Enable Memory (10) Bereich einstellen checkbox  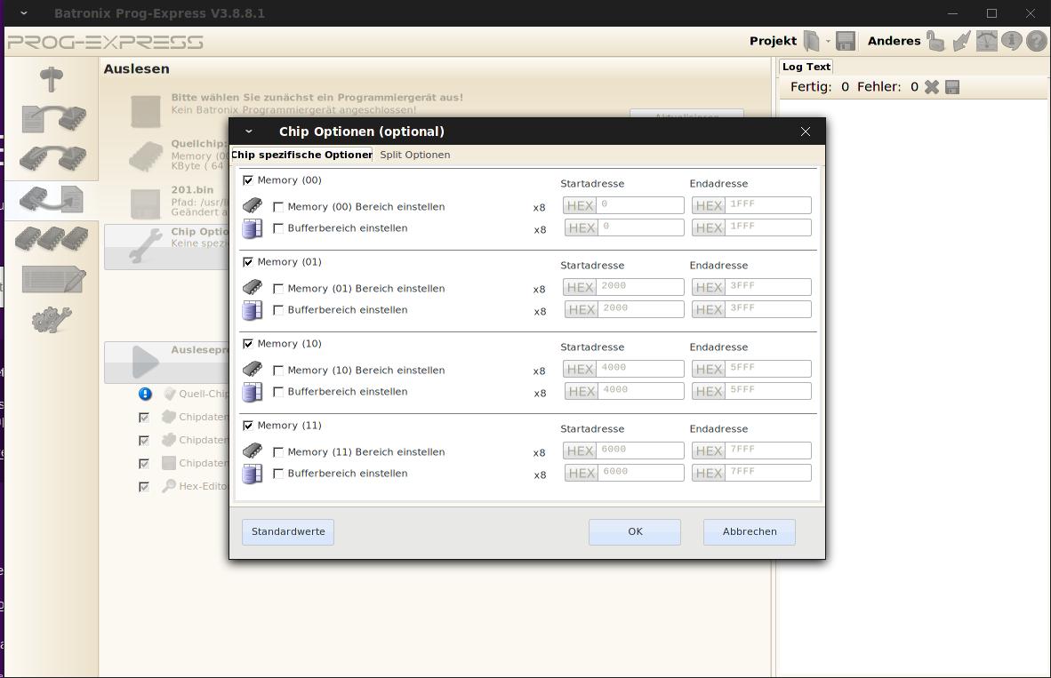point(278,371)
